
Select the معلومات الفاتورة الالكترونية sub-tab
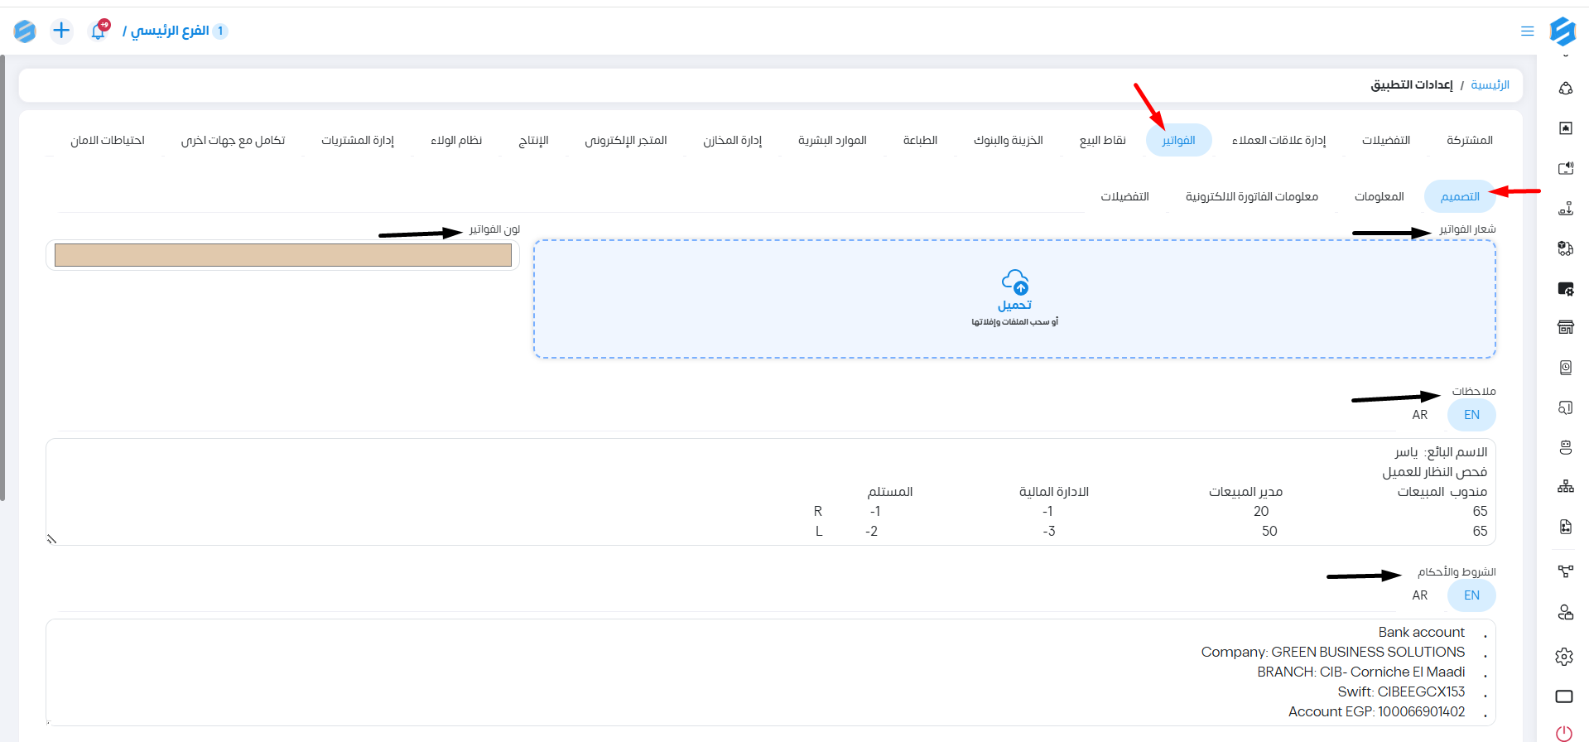pos(1251,197)
